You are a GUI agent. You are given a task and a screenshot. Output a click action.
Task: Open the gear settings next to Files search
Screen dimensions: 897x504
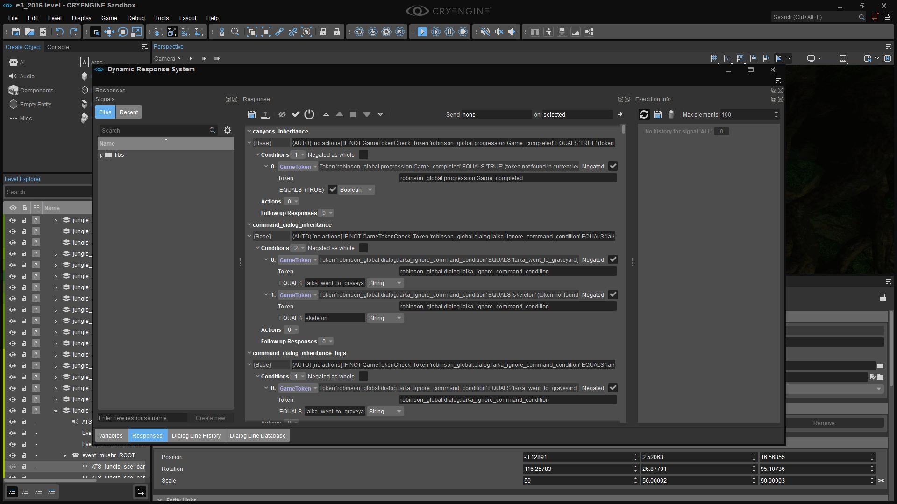click(x=228, y=130)
